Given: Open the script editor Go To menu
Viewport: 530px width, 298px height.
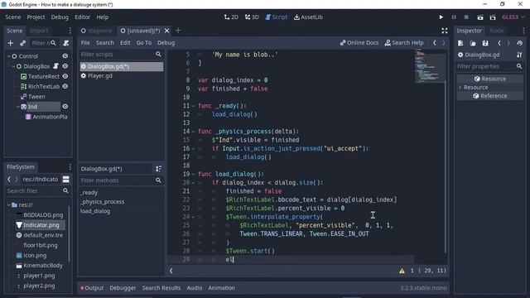Looking at the screenshot, I should (144, 42).
